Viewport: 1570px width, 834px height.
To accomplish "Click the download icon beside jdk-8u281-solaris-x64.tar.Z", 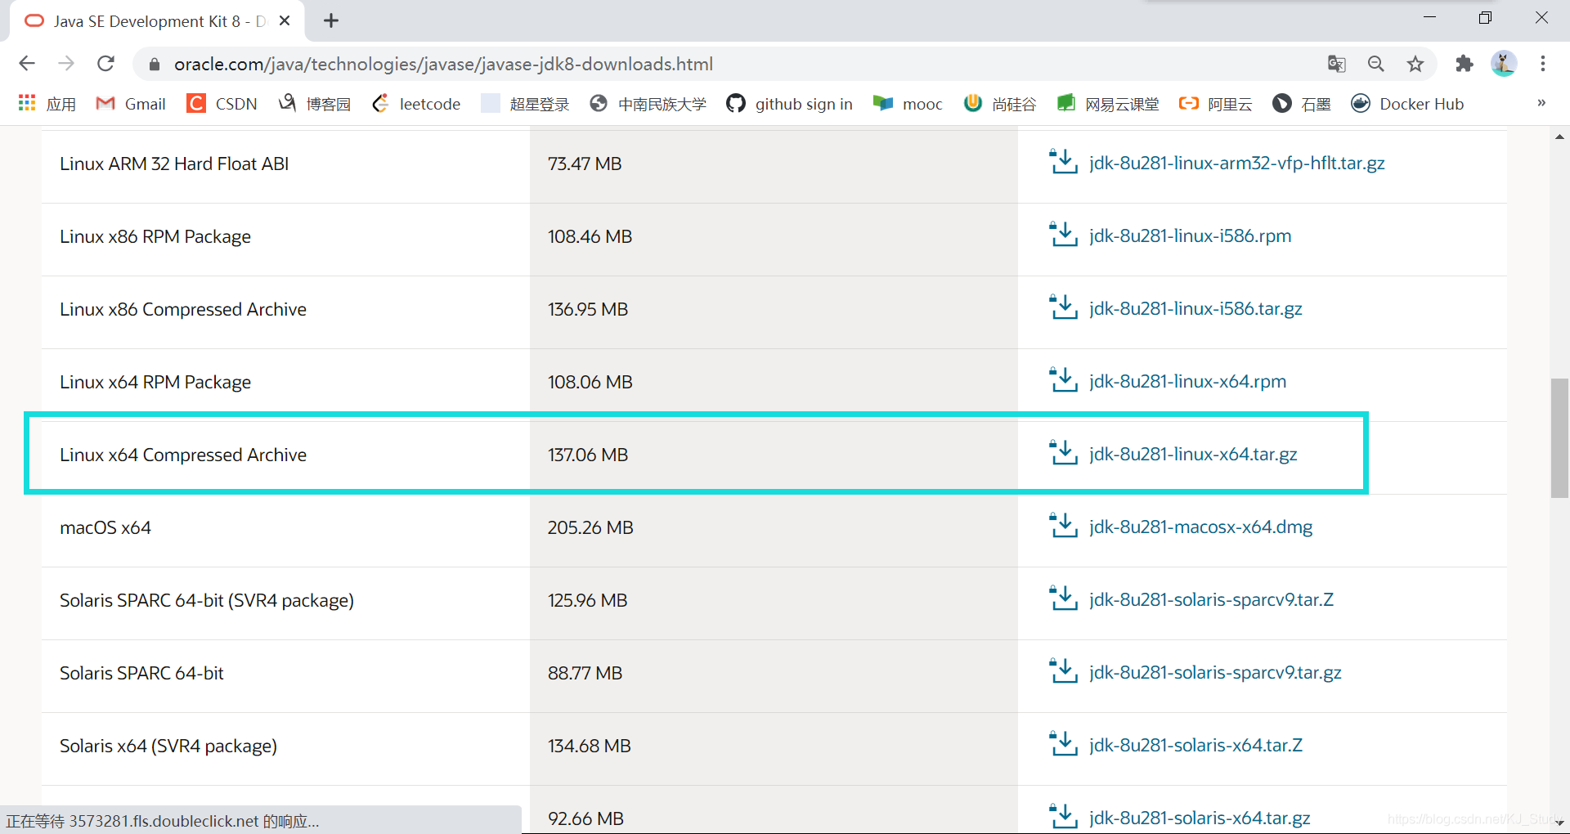I will coord(1063,744).
